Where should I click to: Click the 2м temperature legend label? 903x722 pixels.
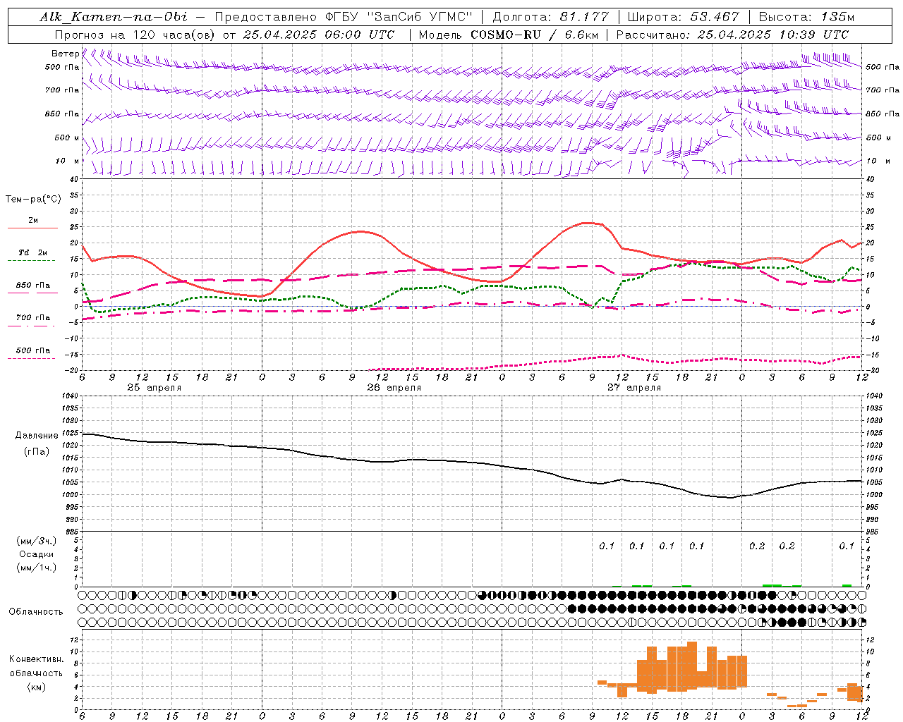coord(33,221)
